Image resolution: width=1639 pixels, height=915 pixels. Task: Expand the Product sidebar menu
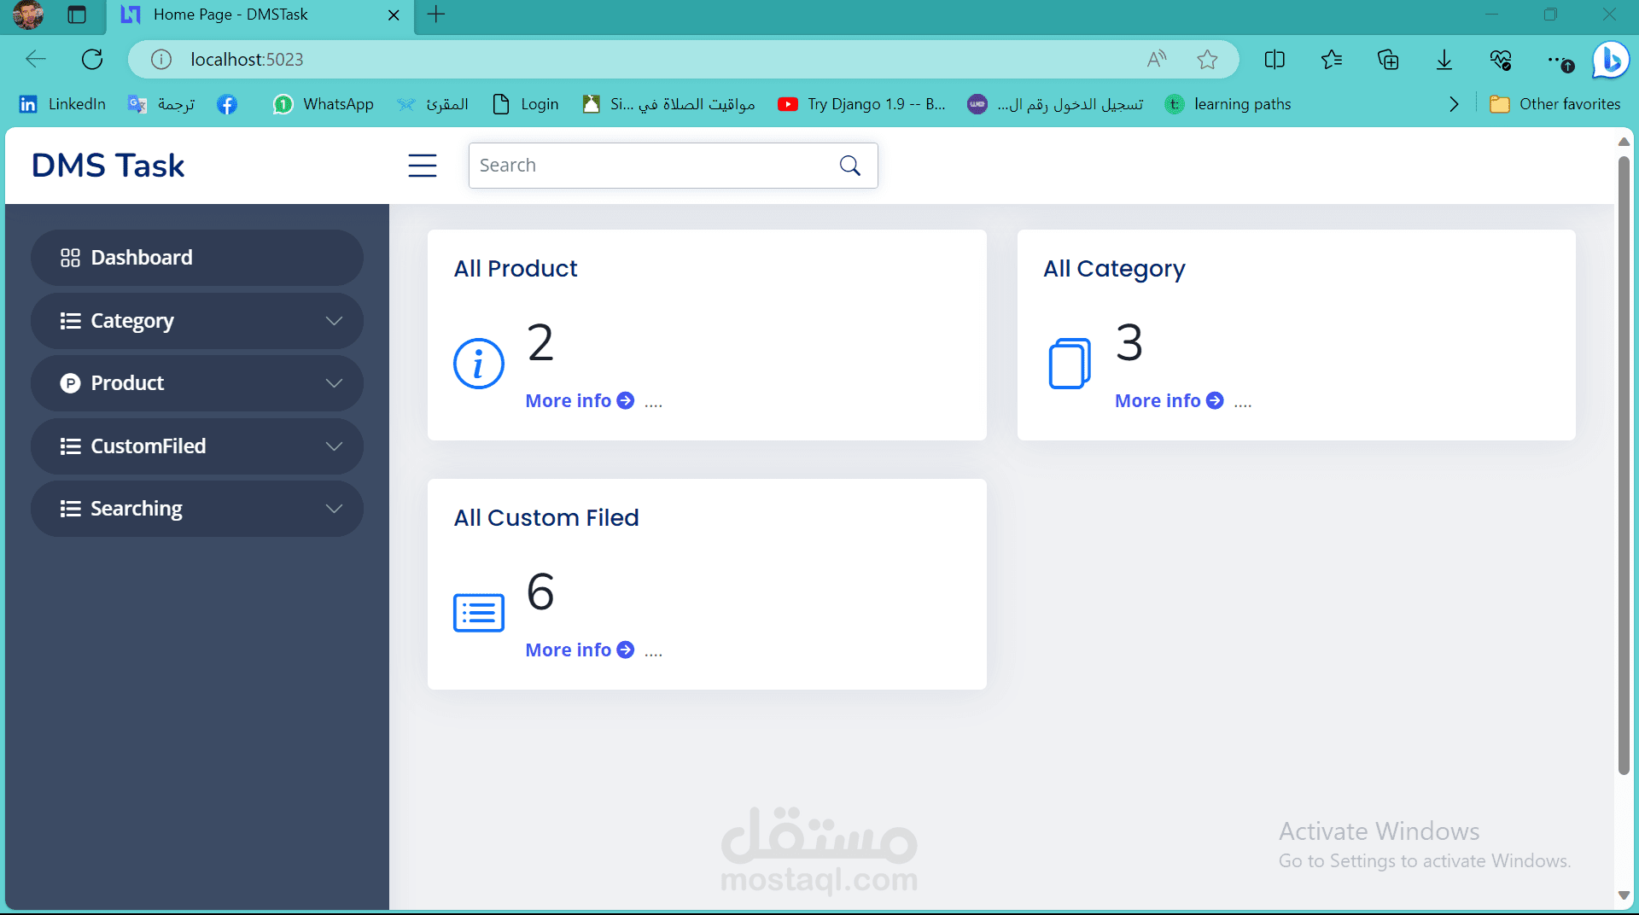[333, 383]
